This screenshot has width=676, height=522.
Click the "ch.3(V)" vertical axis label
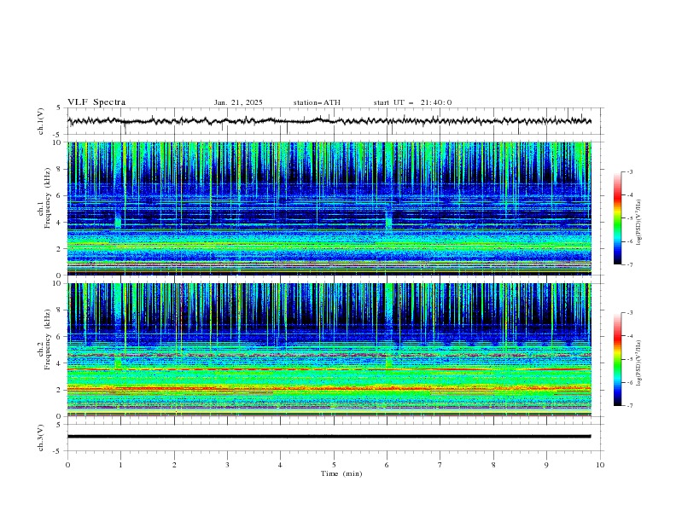coord(41,438)
